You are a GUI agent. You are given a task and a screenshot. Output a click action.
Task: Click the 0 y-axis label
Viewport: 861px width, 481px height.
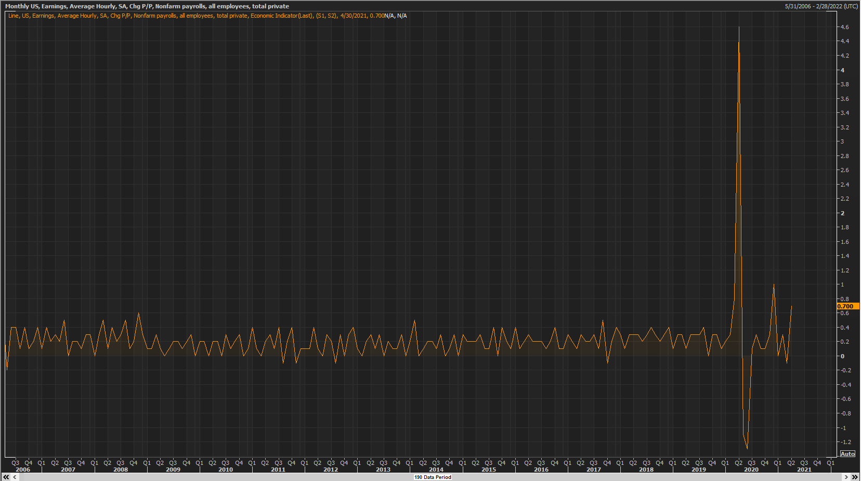pyautogui.click(x=843, y=356)
